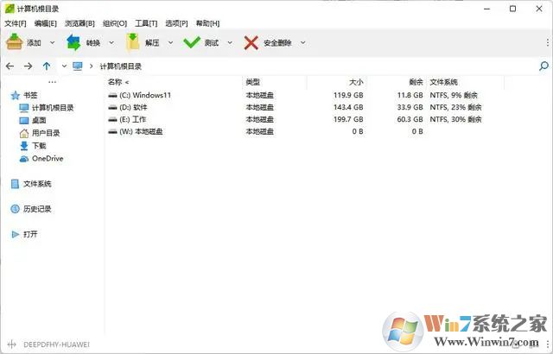Image resolution: width=553 pixels, height=354 pixels.
Task: Expand the dropdown arrow next to 测试
Action: 230,42
